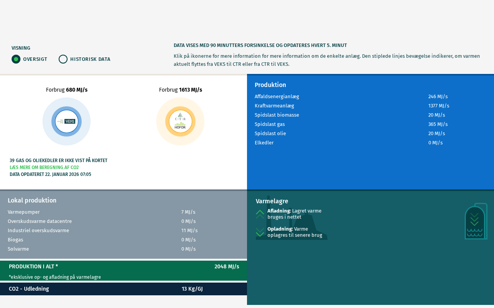
Task: Click the green Afladning up-chevrons icon
Action: click(x=260, y=214)
